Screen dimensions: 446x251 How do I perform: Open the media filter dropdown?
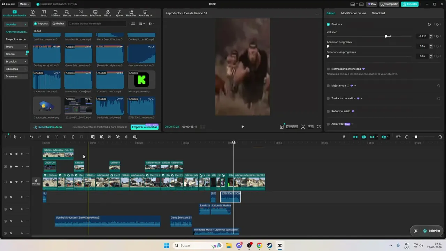[x=151, y=24]
